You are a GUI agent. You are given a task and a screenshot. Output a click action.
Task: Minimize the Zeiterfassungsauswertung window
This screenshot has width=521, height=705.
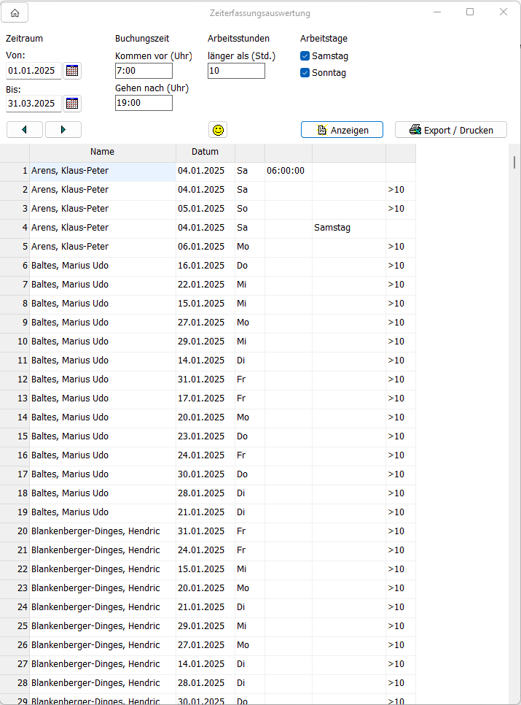point(436,12)
